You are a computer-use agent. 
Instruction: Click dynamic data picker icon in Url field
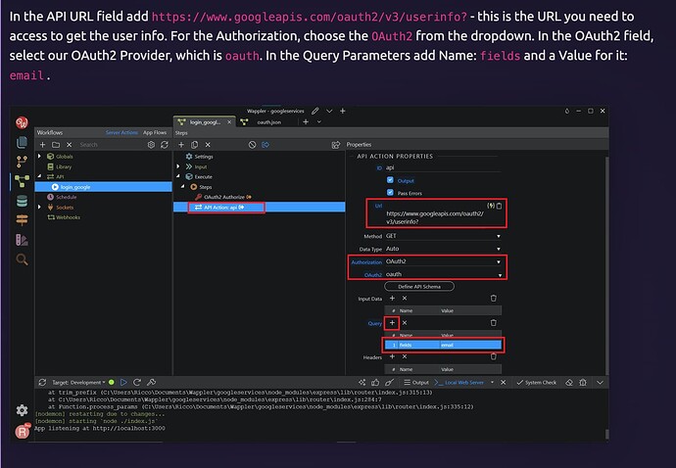coord(491,206)
